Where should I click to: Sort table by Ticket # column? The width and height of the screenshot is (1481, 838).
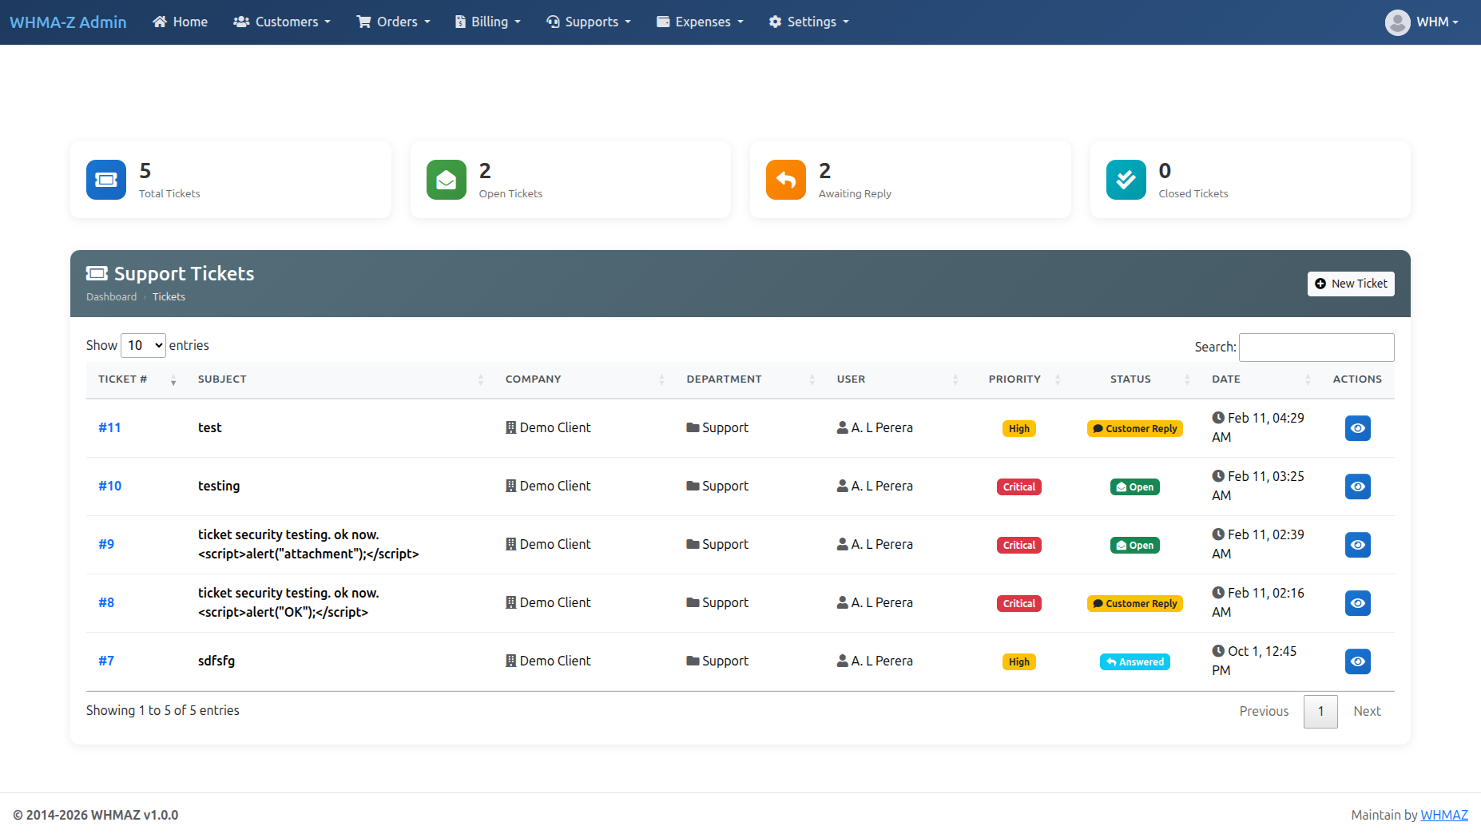coord(123,379)
